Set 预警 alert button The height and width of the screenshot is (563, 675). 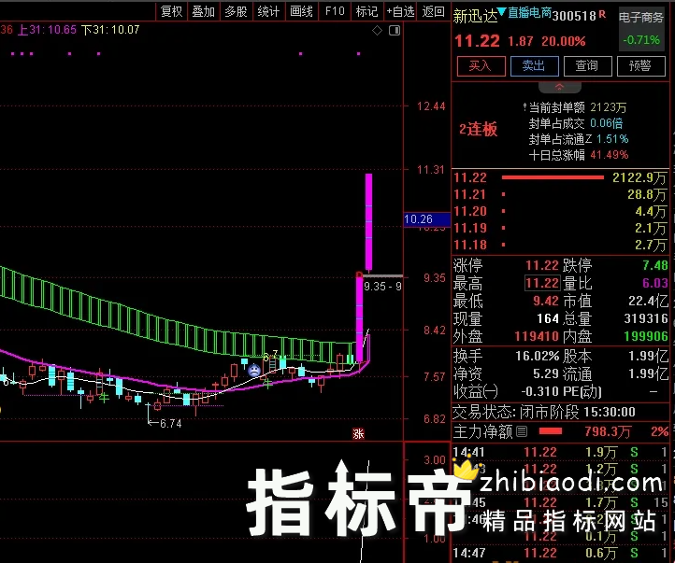(641, 66)
